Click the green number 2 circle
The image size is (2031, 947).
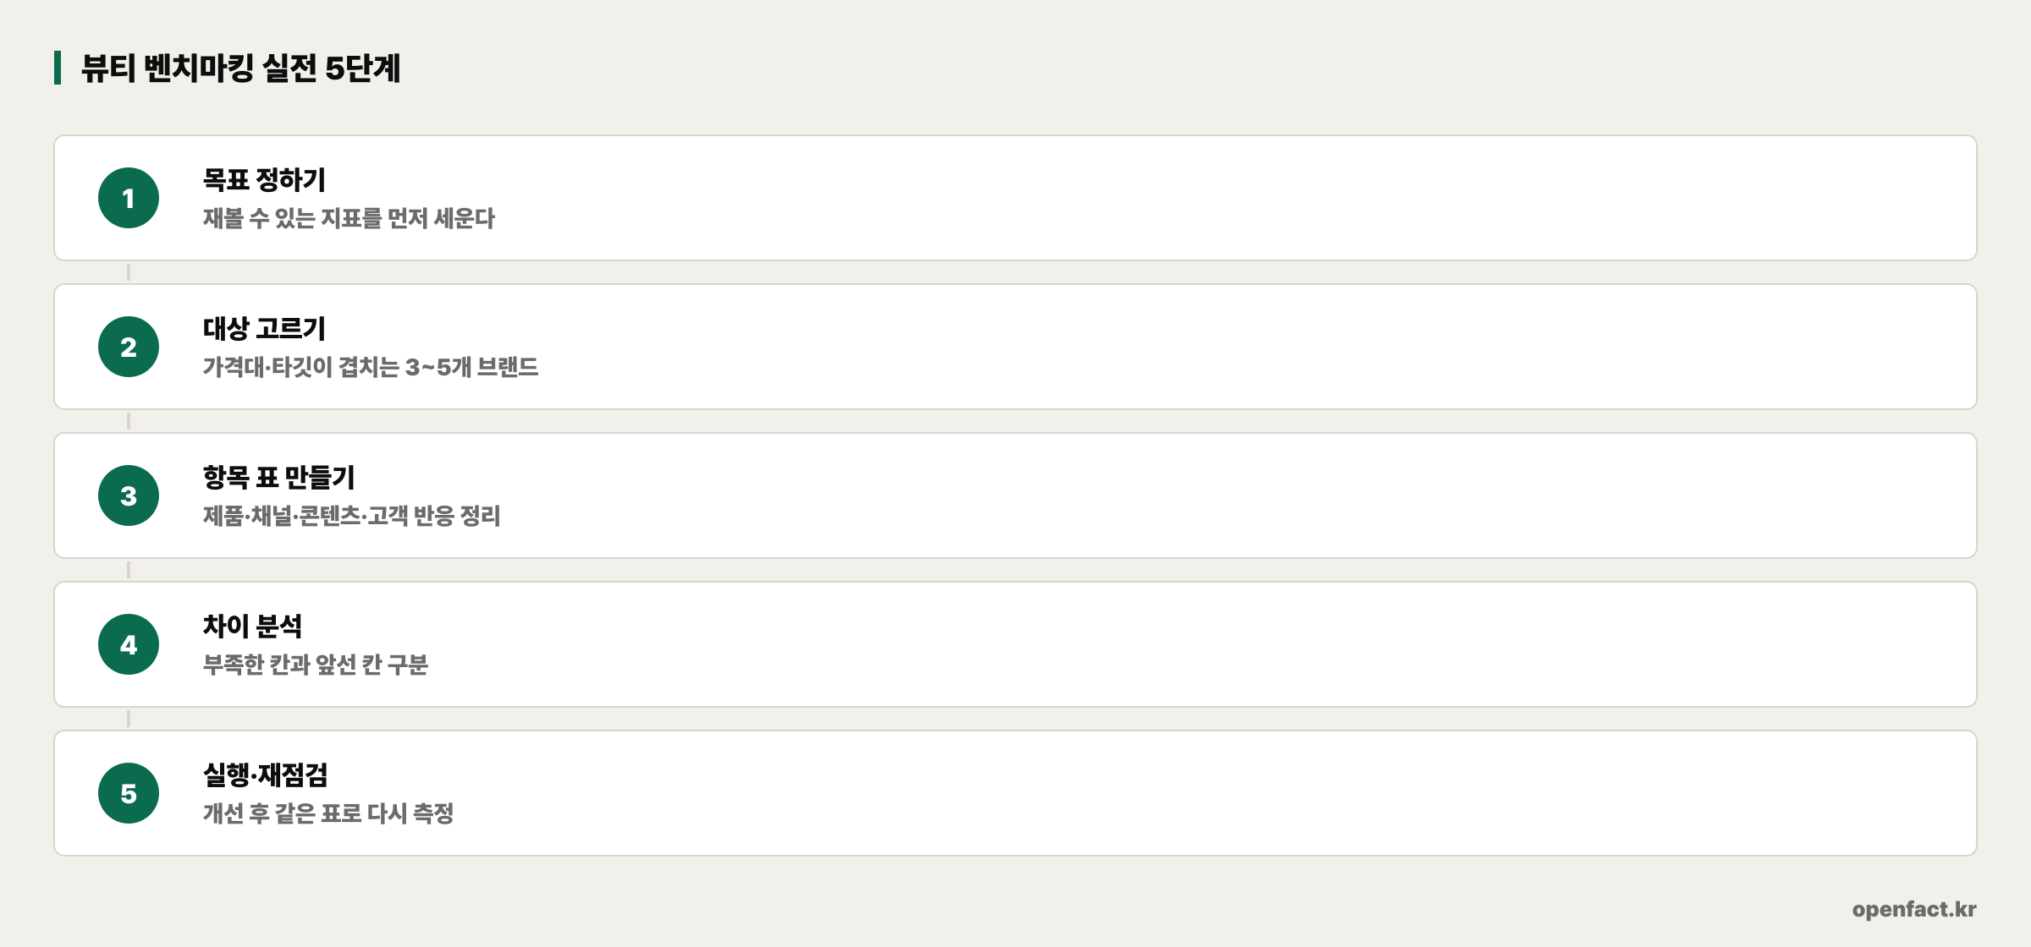click(129, 347)
